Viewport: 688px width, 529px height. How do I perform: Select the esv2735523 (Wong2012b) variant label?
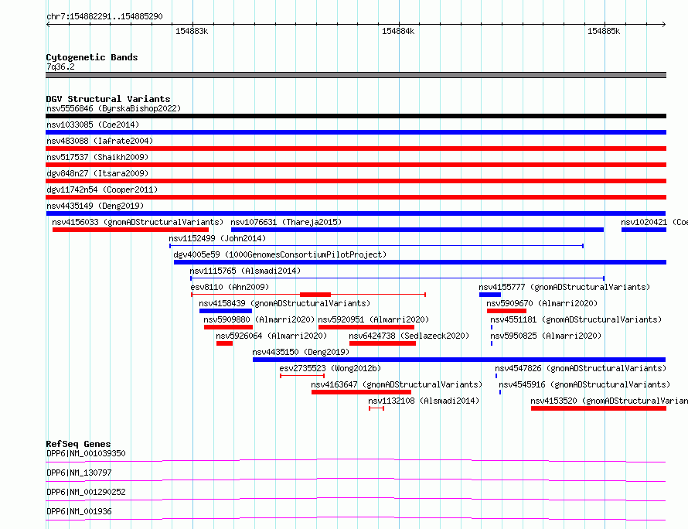(330, 368)
